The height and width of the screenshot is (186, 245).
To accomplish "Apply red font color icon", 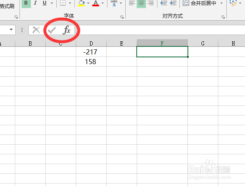I will 96,3.
